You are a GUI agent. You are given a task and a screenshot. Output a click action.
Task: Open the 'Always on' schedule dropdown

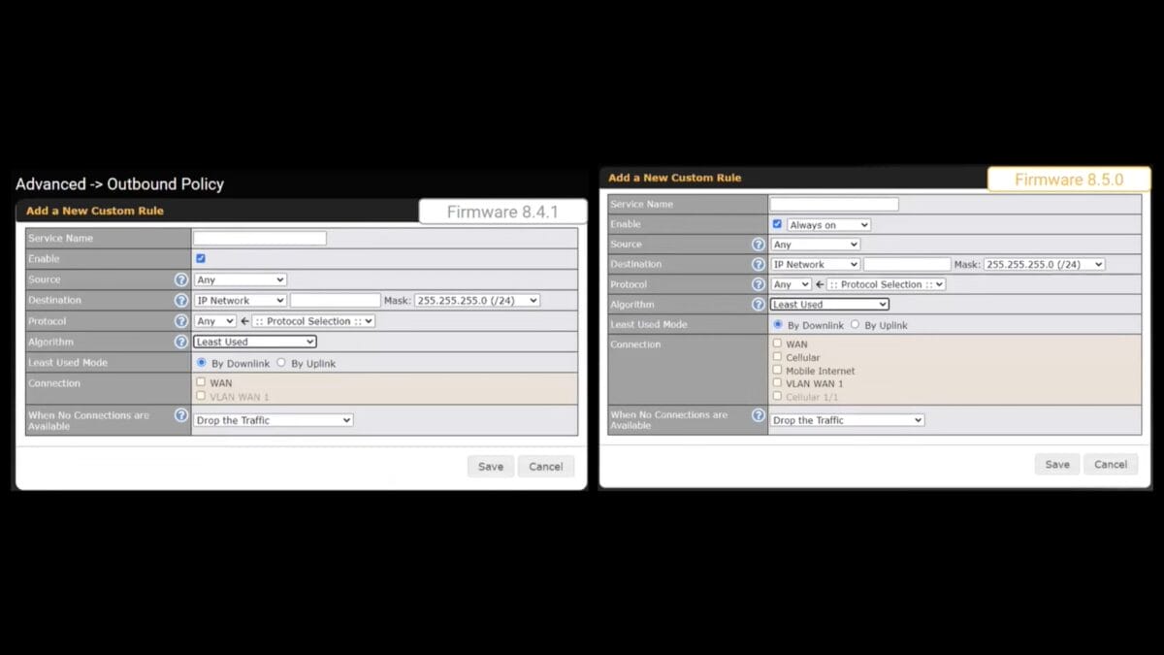pyautogui.click(x=828, y=225)
